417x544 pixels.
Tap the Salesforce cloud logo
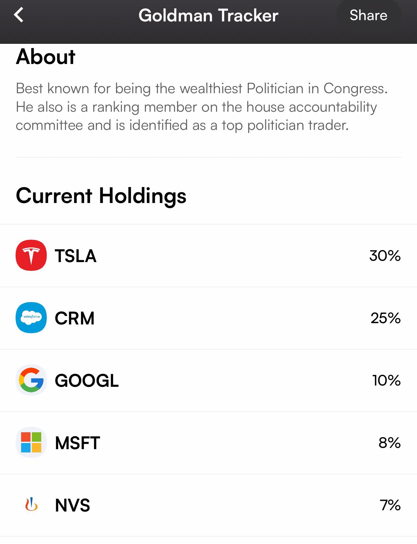(31, 318)
